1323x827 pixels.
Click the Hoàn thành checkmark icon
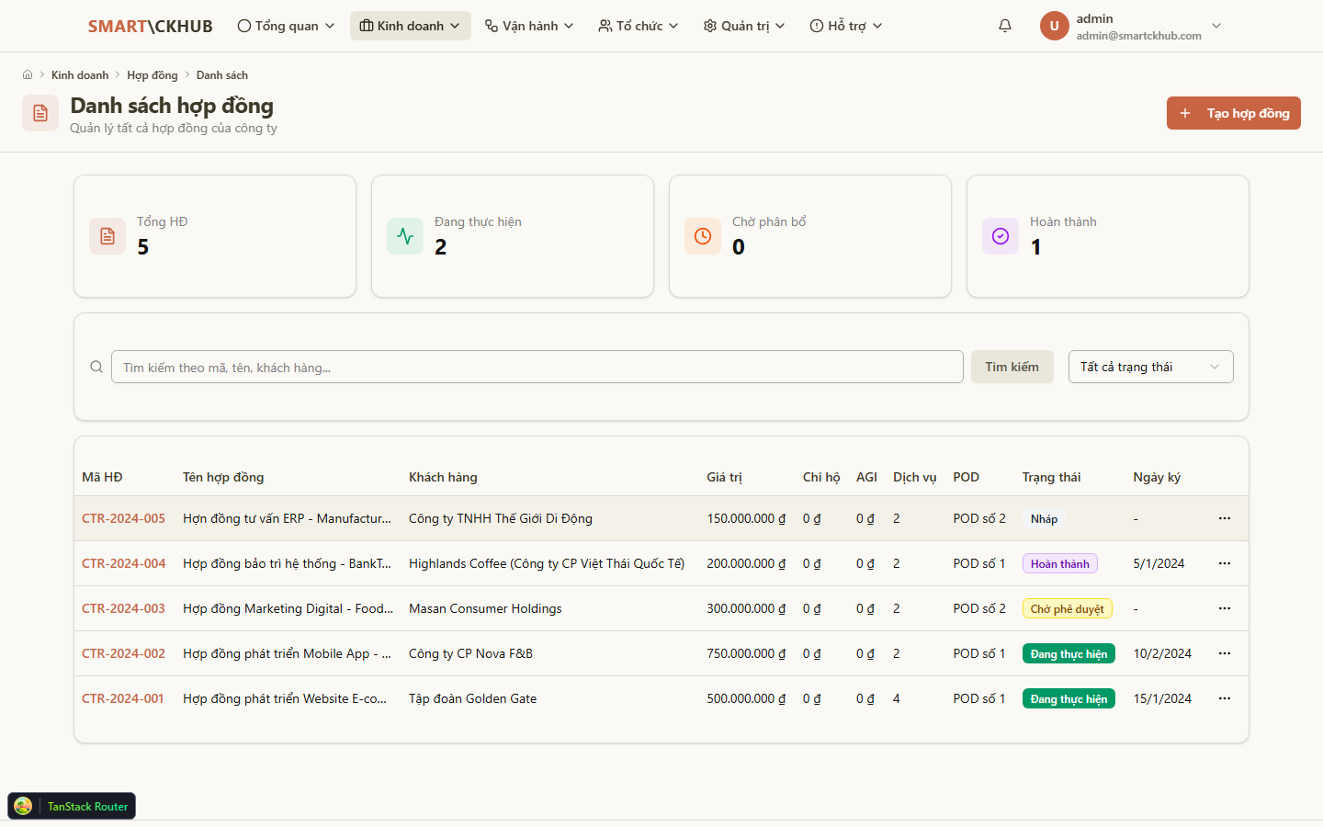pos(1001,236)
